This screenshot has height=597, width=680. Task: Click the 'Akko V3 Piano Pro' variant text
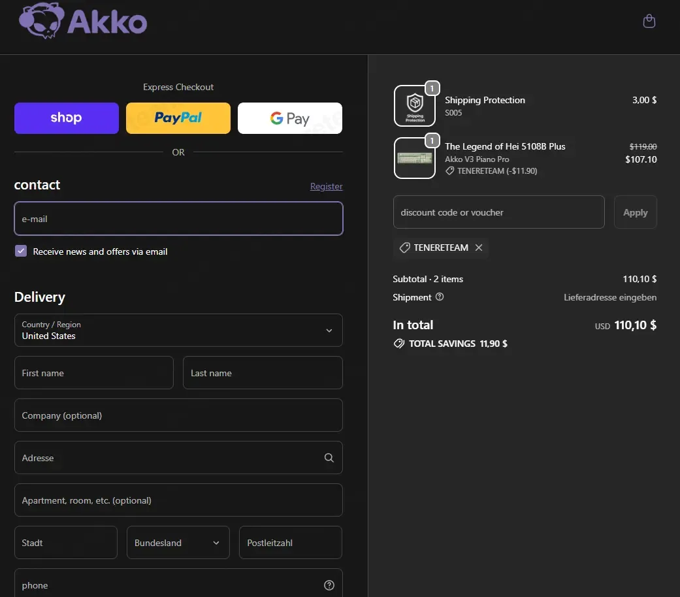click(477, 159)
